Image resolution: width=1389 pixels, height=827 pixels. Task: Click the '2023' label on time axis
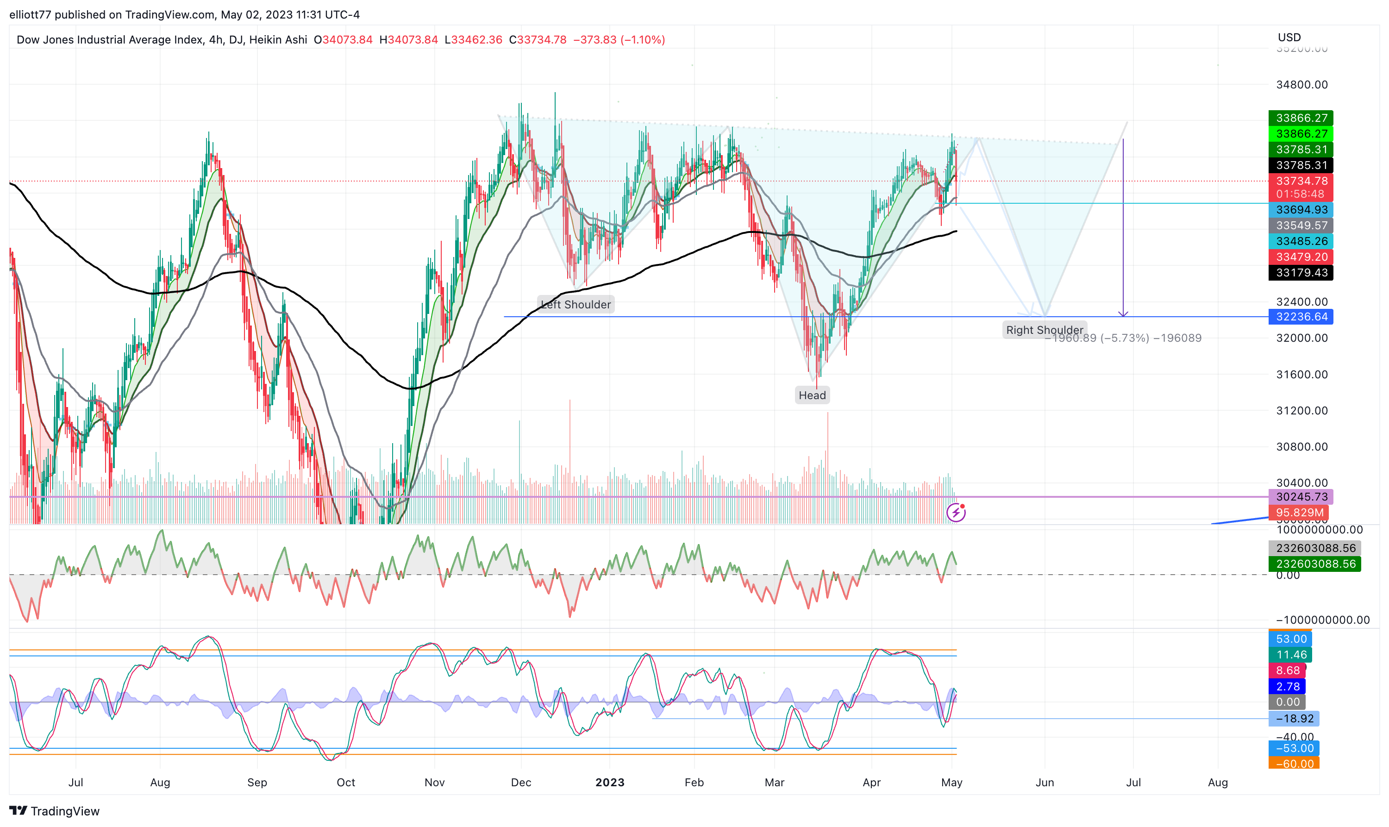coord(609,782)
